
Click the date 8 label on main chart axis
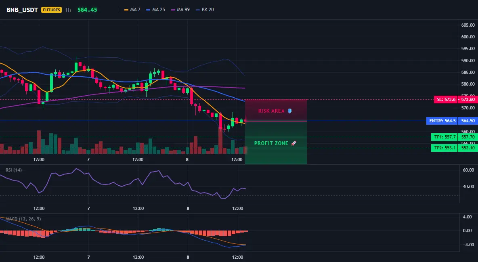pos(187,159)
